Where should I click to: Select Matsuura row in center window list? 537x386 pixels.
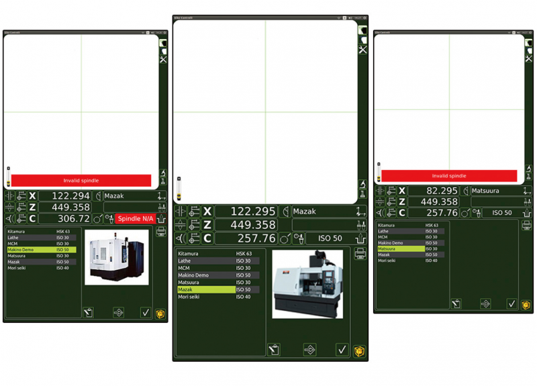(x=218, y=283)
